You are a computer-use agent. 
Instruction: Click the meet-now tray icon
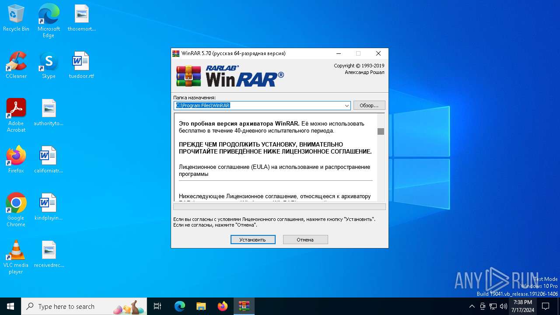(483, 306)
